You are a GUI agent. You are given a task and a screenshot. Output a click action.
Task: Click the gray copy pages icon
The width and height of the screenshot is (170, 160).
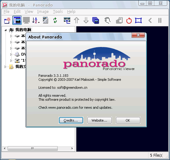point(119,20)
